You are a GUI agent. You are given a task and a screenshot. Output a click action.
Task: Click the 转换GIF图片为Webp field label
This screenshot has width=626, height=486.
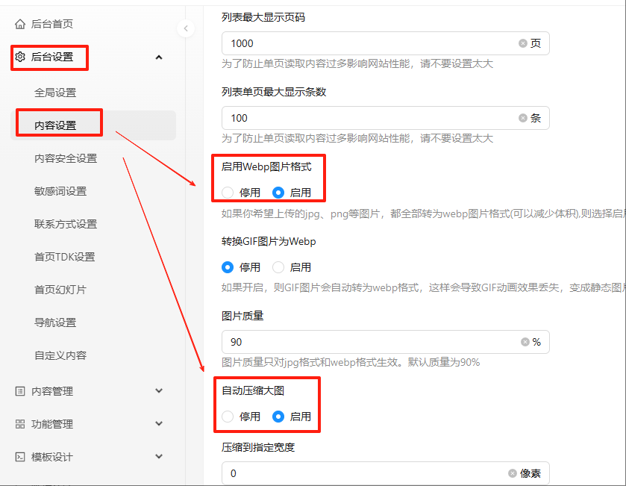pos(269,241)
